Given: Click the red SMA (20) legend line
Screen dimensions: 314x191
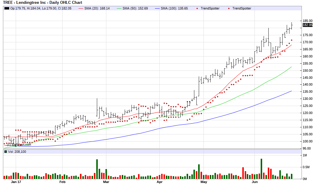Looking at the screenshot, I should tap(81, 8).
